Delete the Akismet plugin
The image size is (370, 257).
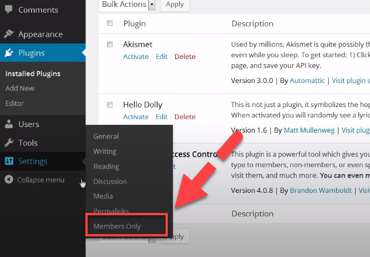185,57
